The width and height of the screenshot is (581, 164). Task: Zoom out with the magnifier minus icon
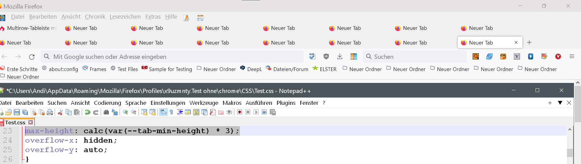[133, 112]
